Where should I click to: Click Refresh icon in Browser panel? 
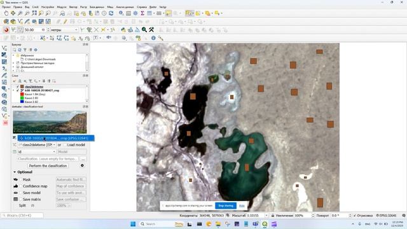point(20,50)
